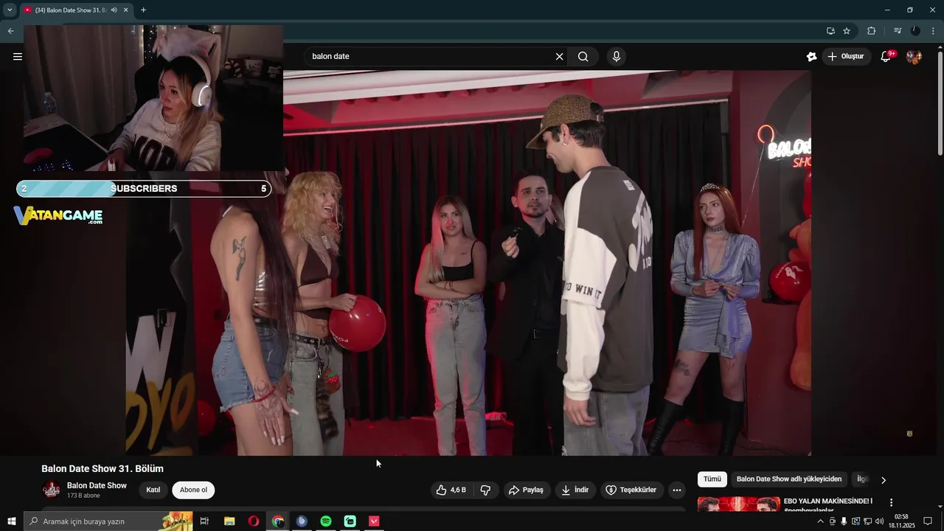The image size is (944, 531).
Task: Open Chrome from the taskbar
Action: (277, 521)
